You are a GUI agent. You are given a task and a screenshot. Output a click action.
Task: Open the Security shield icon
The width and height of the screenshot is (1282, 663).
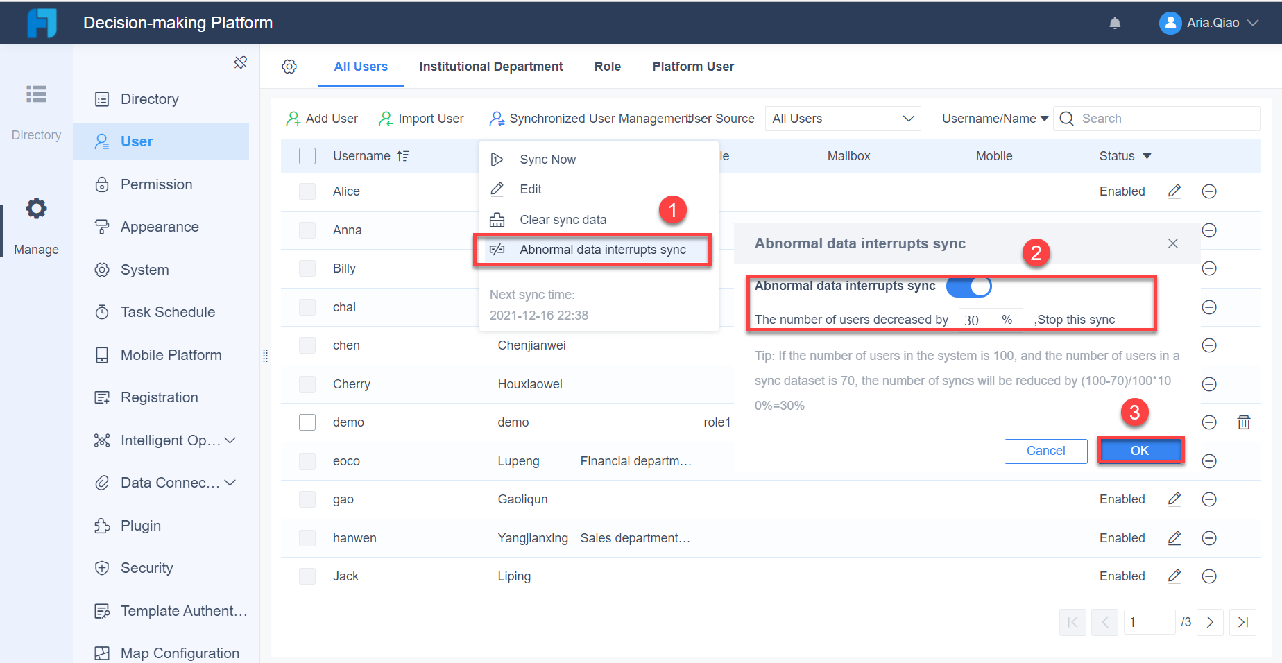click(102, 568)
